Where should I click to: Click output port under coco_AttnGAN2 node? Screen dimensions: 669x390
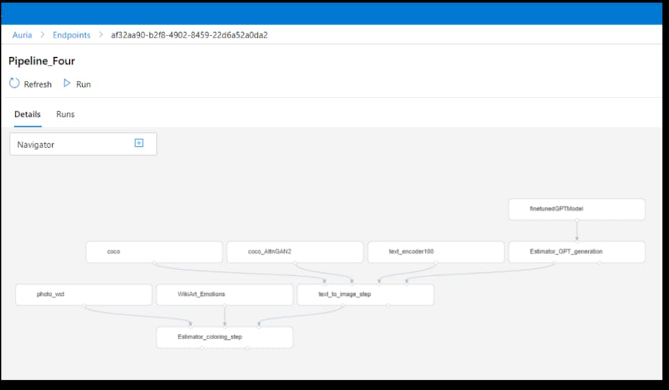[x=295, y=263]
